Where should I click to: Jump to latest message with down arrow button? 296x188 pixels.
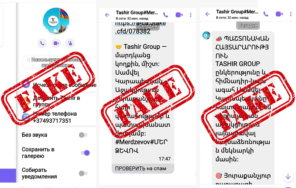tap(288, 177)
